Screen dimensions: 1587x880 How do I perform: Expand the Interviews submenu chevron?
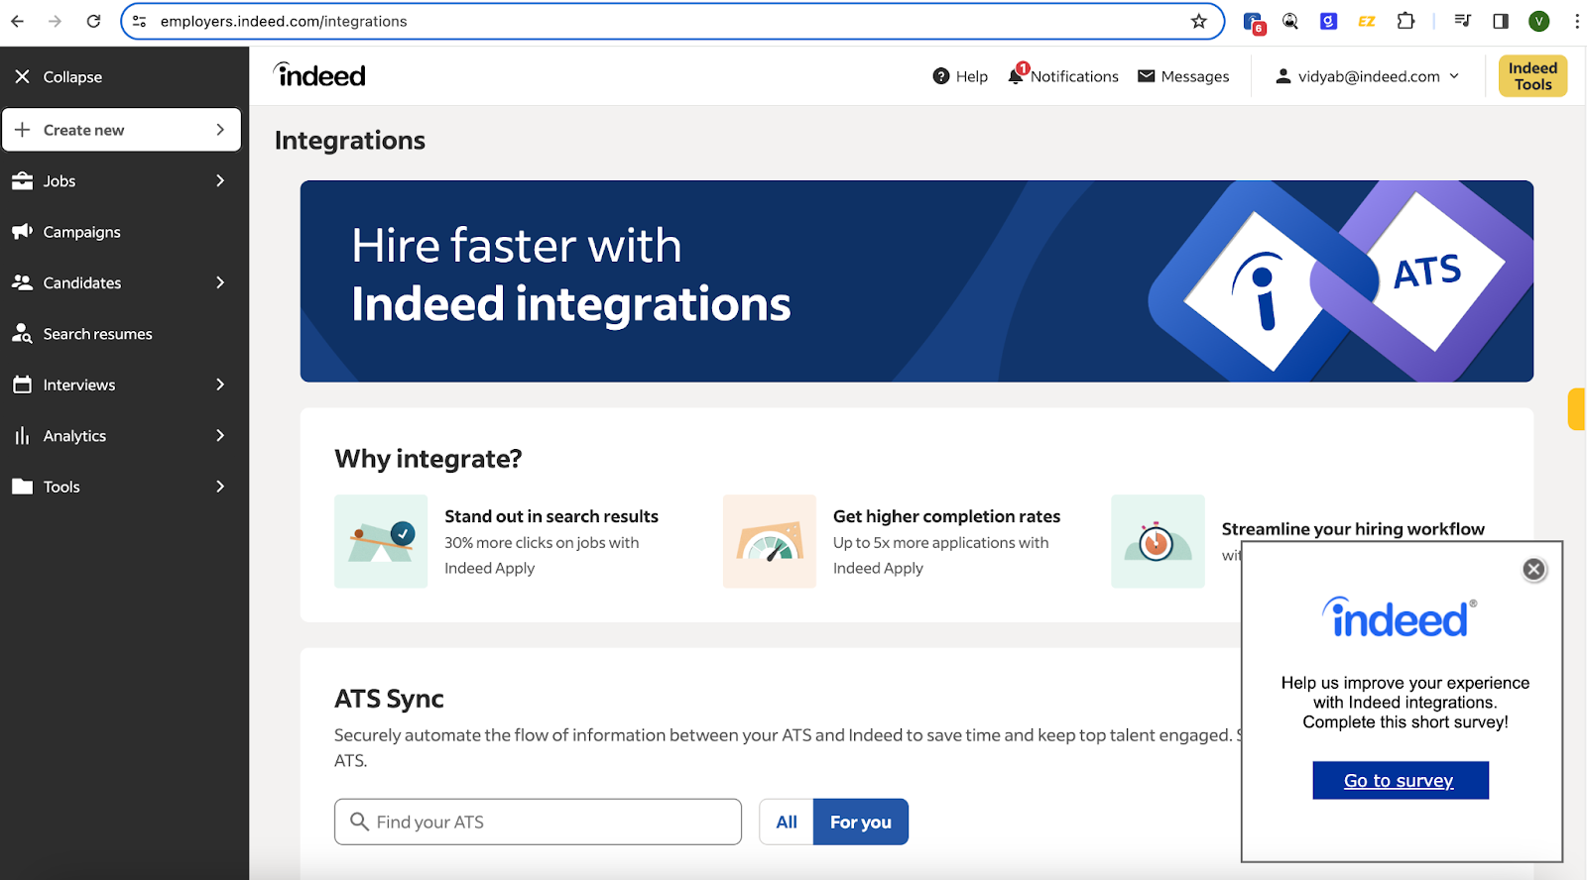pyautogui.click(x=220, y=385)
